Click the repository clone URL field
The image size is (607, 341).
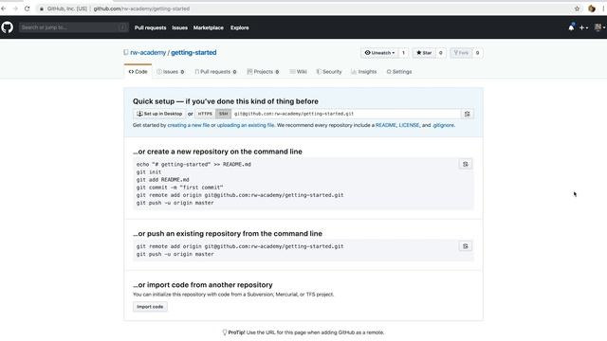(346, 114)
